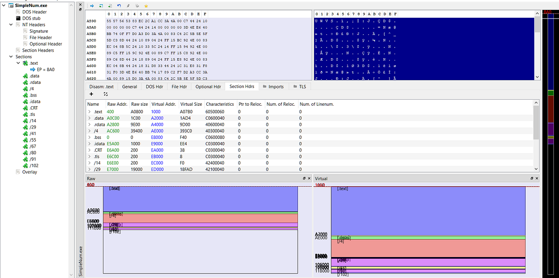Select the .tls section puzzle icon
The image size is (559, 278).
(x=26, y=114)
